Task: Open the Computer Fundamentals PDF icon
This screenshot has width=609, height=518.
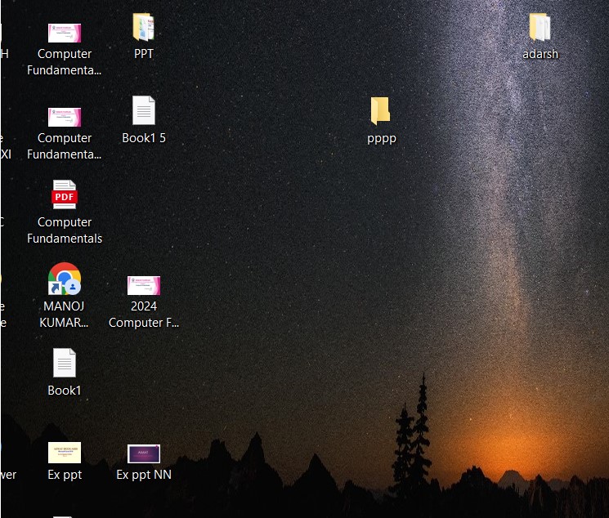Action: 65,194
